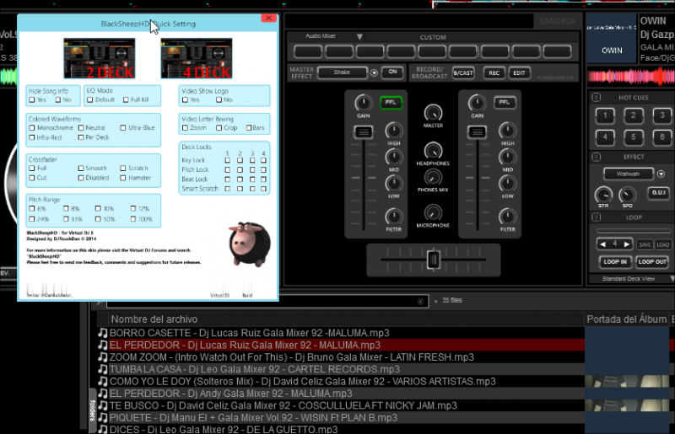Click the effect SPD knob
Viewport: 675px width, 434px height.
[627, 195]
